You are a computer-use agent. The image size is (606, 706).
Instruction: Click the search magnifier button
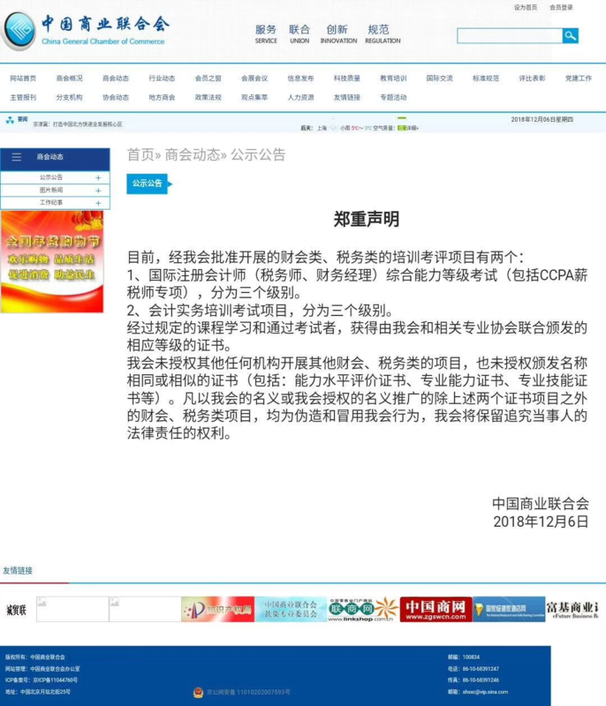click(570, 35)
